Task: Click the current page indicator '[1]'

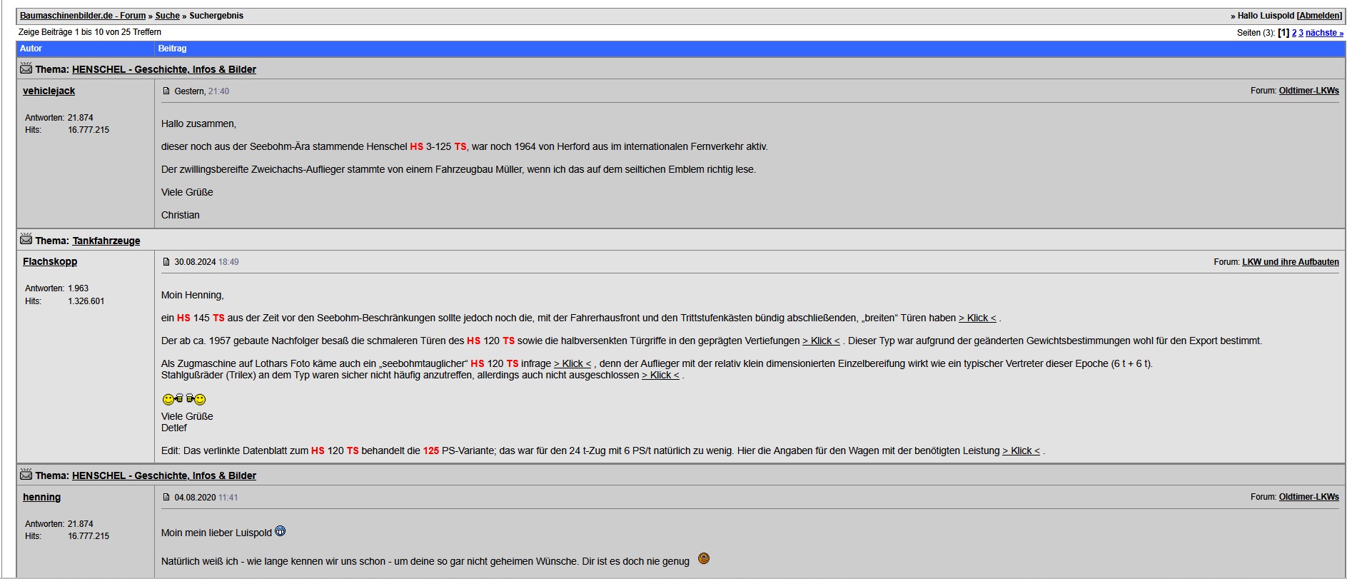Action: [x=1283, y=33]
